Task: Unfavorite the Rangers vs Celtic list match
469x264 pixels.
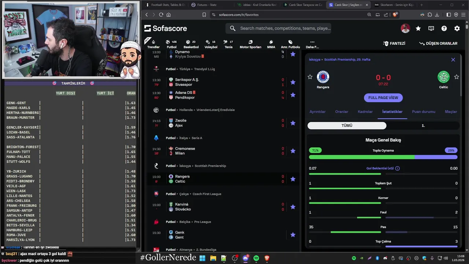Action: pos(293,179)
